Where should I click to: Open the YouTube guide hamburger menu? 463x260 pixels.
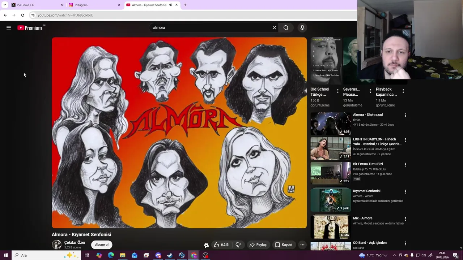click(x=9, y=28)
